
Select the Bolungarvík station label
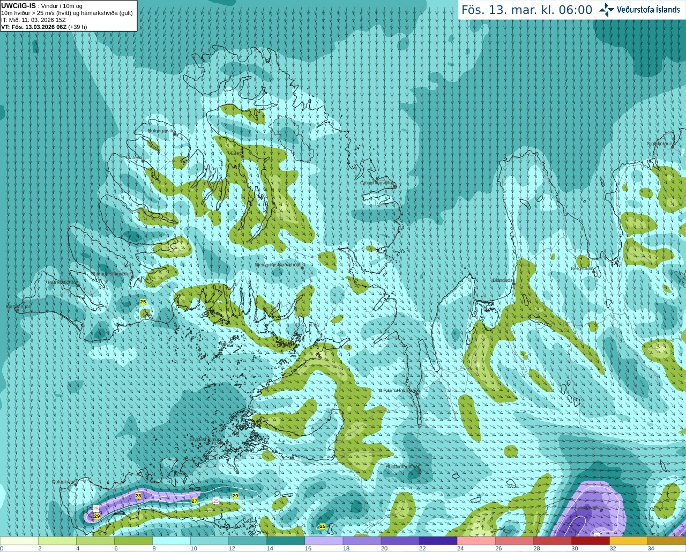pos(161,131)
